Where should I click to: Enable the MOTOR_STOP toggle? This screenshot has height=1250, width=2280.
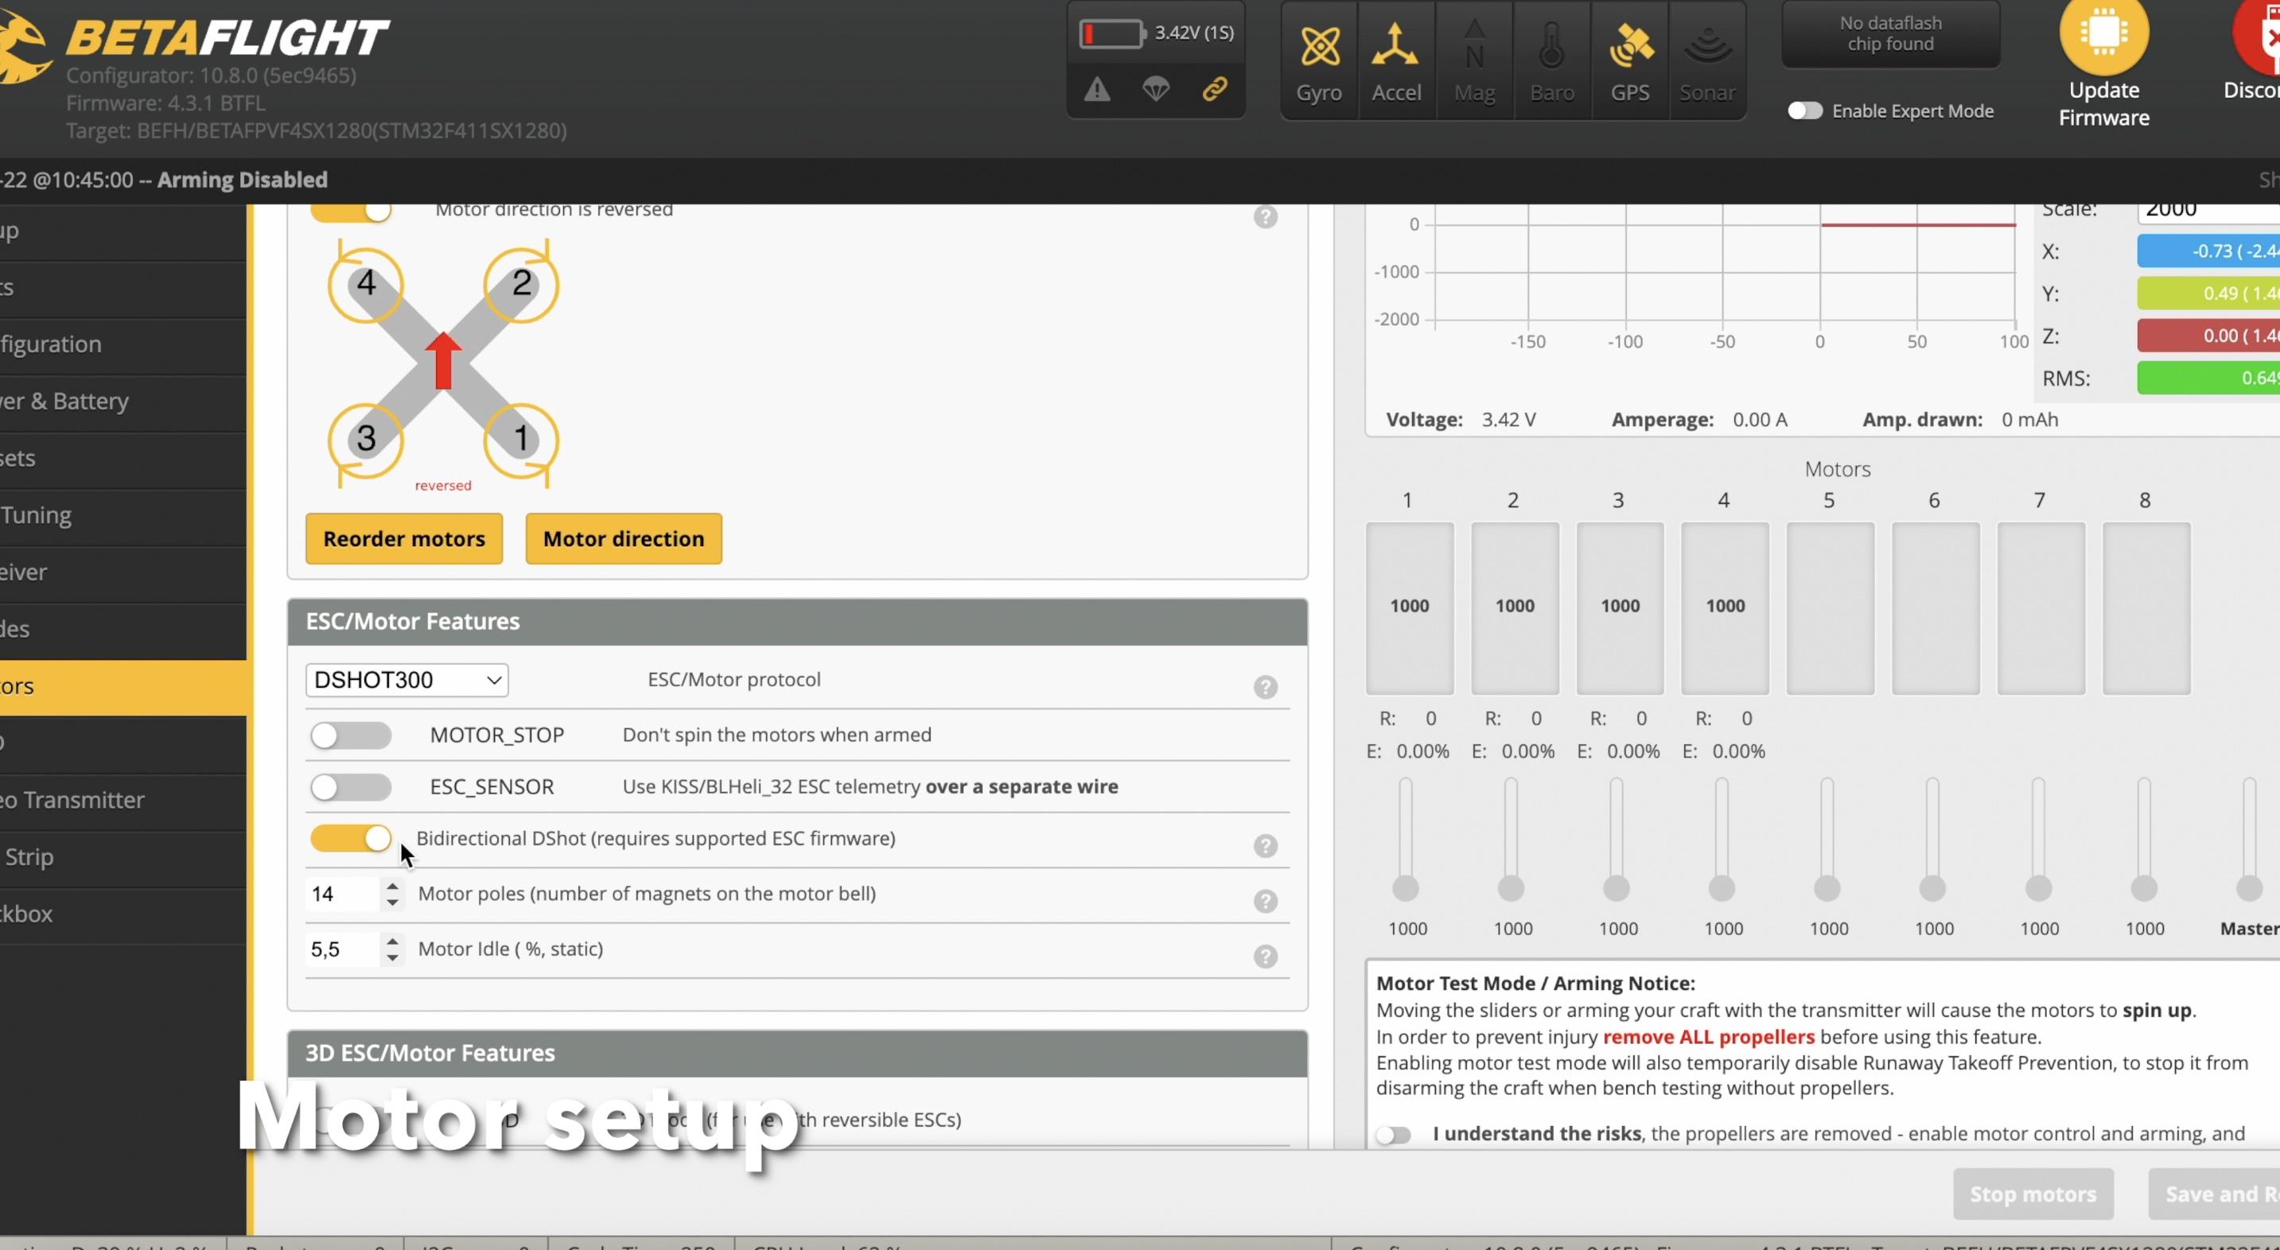click(x=351, y=736)
